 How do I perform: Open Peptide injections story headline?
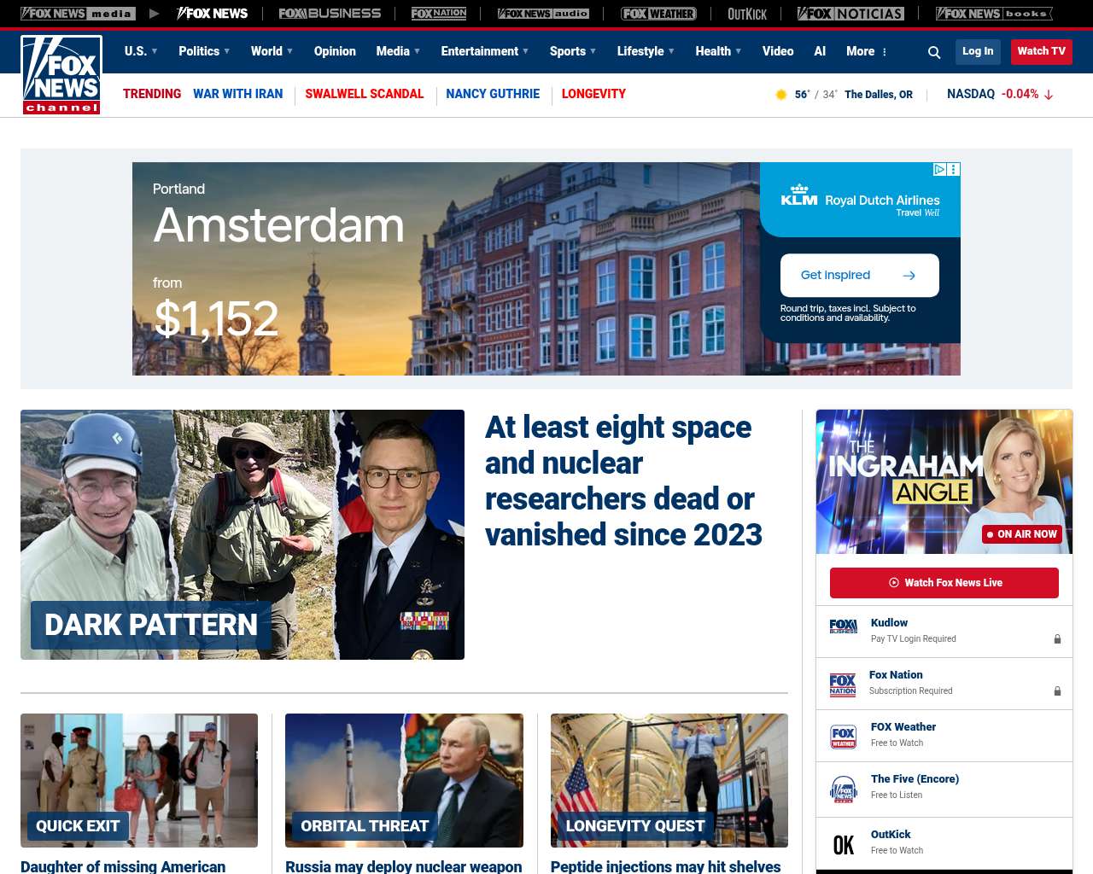pyautogui.click(x=666, y=866)
